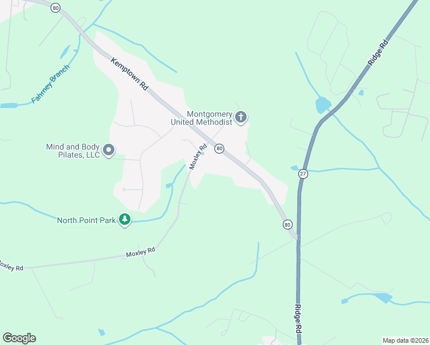Image resolution: width=430 pixels, height=345 pixels.
Task: Open the Mind and Body Pilates, LLC label
Action: pyautogui.click(x=72, y=151)
